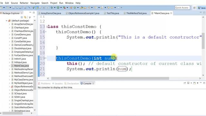The image size is (206, 116).
Task: Expand the ArrayDemoOne.java tree node
Action: pos(9,24)
